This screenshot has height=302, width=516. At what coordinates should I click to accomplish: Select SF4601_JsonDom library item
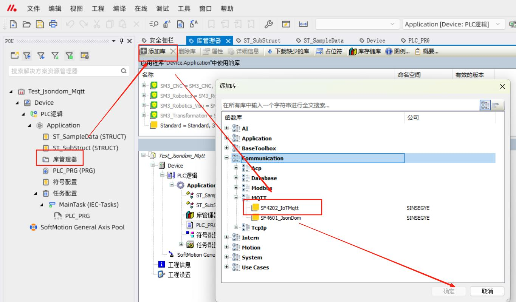(280, 218)
